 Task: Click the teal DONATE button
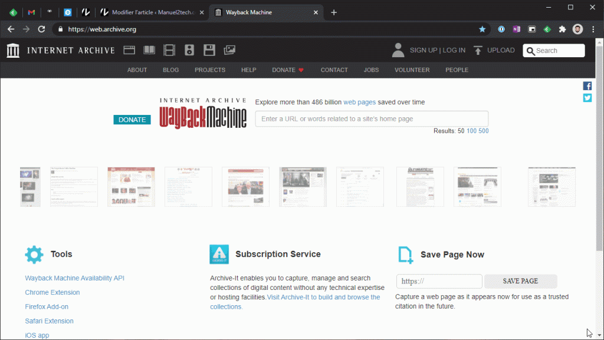[132, 120]
